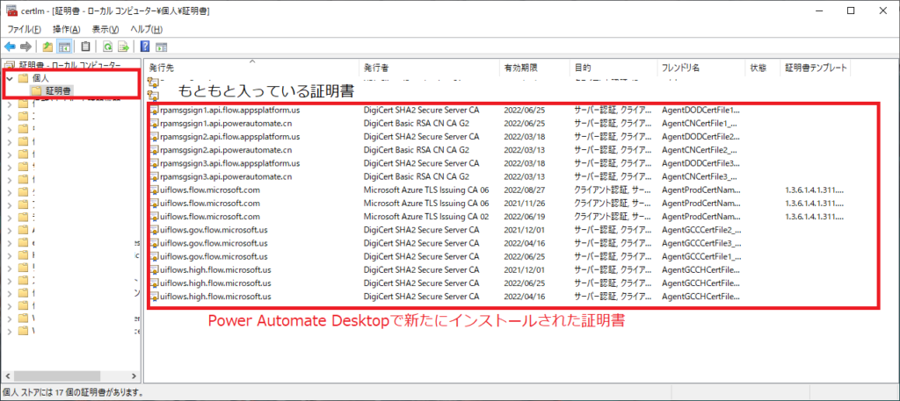
Task: Click the certlm app icon in title bar
Action: 11,11
